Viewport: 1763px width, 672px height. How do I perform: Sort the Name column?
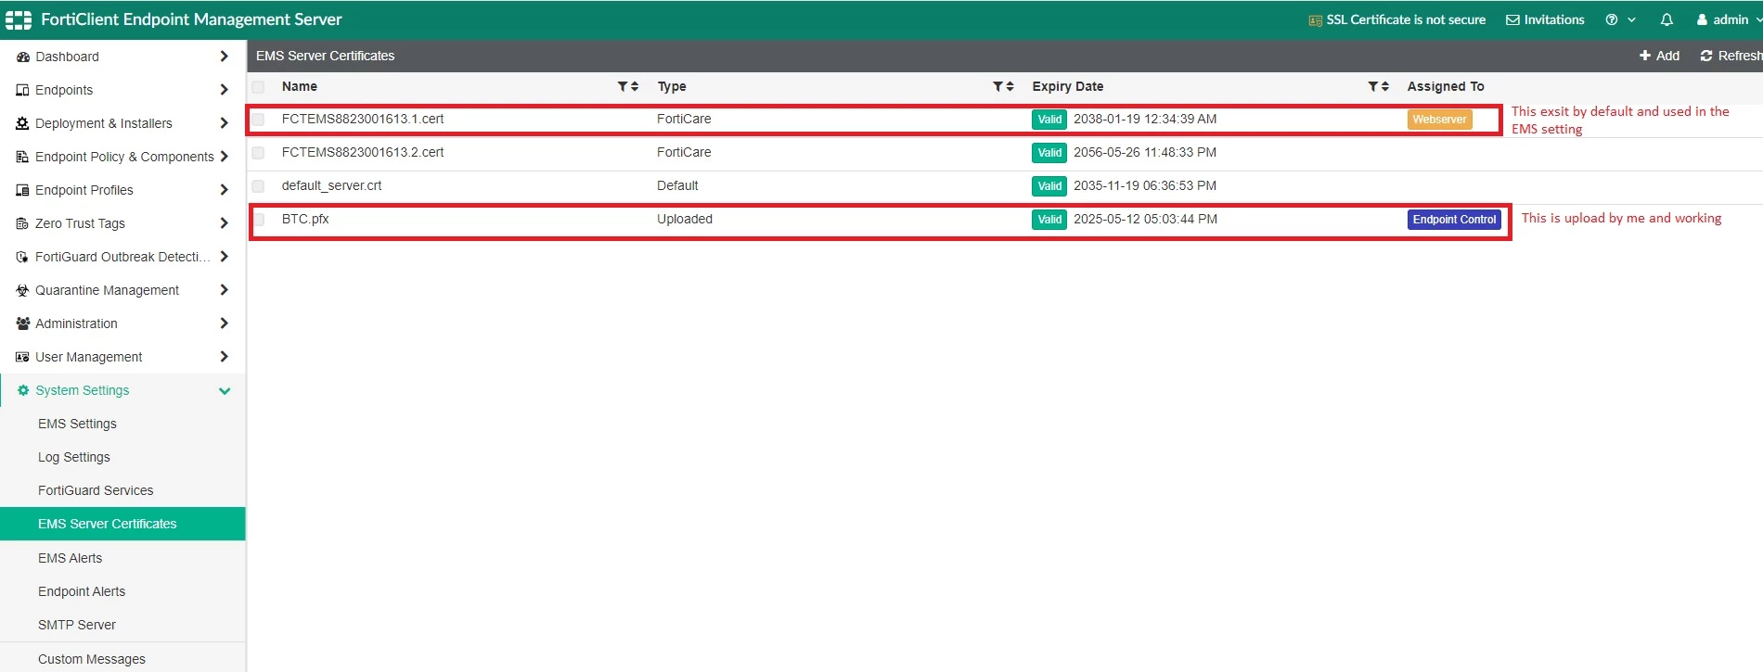tap(635, 86)
